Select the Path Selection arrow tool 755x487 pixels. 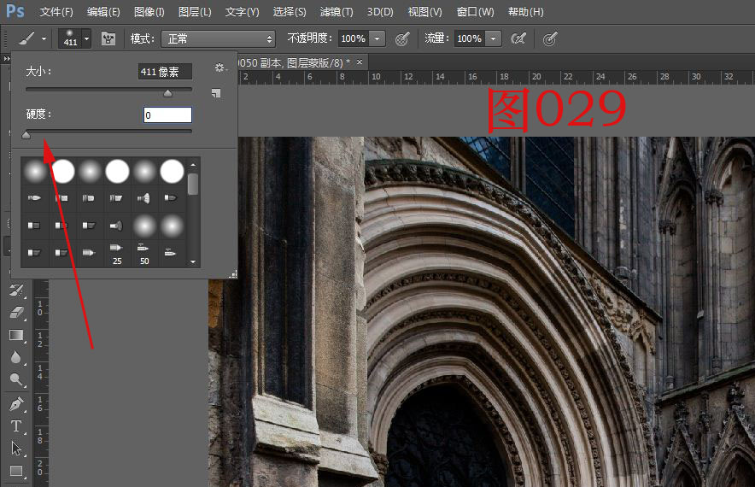point(16,449)
